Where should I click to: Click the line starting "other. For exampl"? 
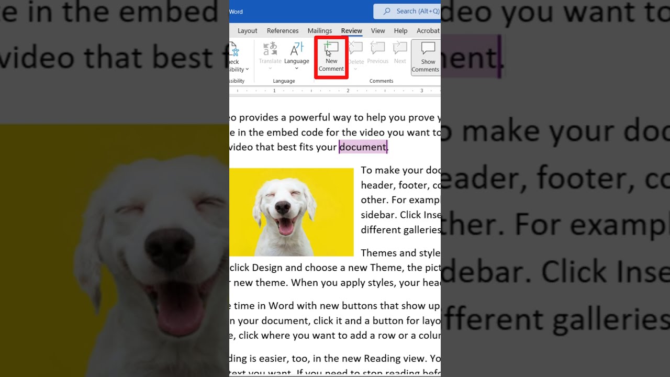[x=401, y=201]
